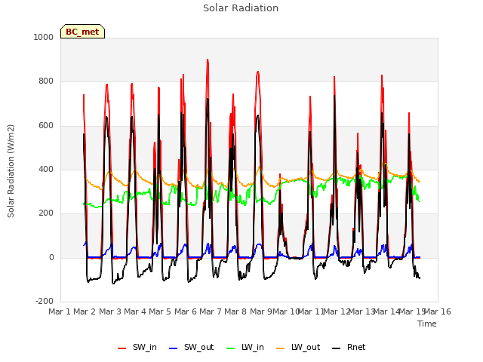Click the 600 y-axis tick label
The width and height of the screenshot is (483, 362).
[x=46, y=125]
